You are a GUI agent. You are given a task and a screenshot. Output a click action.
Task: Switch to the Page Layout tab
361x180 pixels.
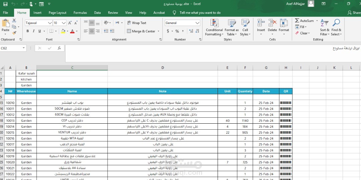click(x=57, y=13)
